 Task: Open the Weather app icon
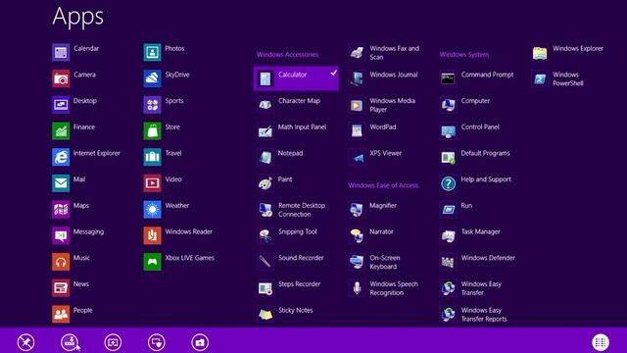[153, 209]
